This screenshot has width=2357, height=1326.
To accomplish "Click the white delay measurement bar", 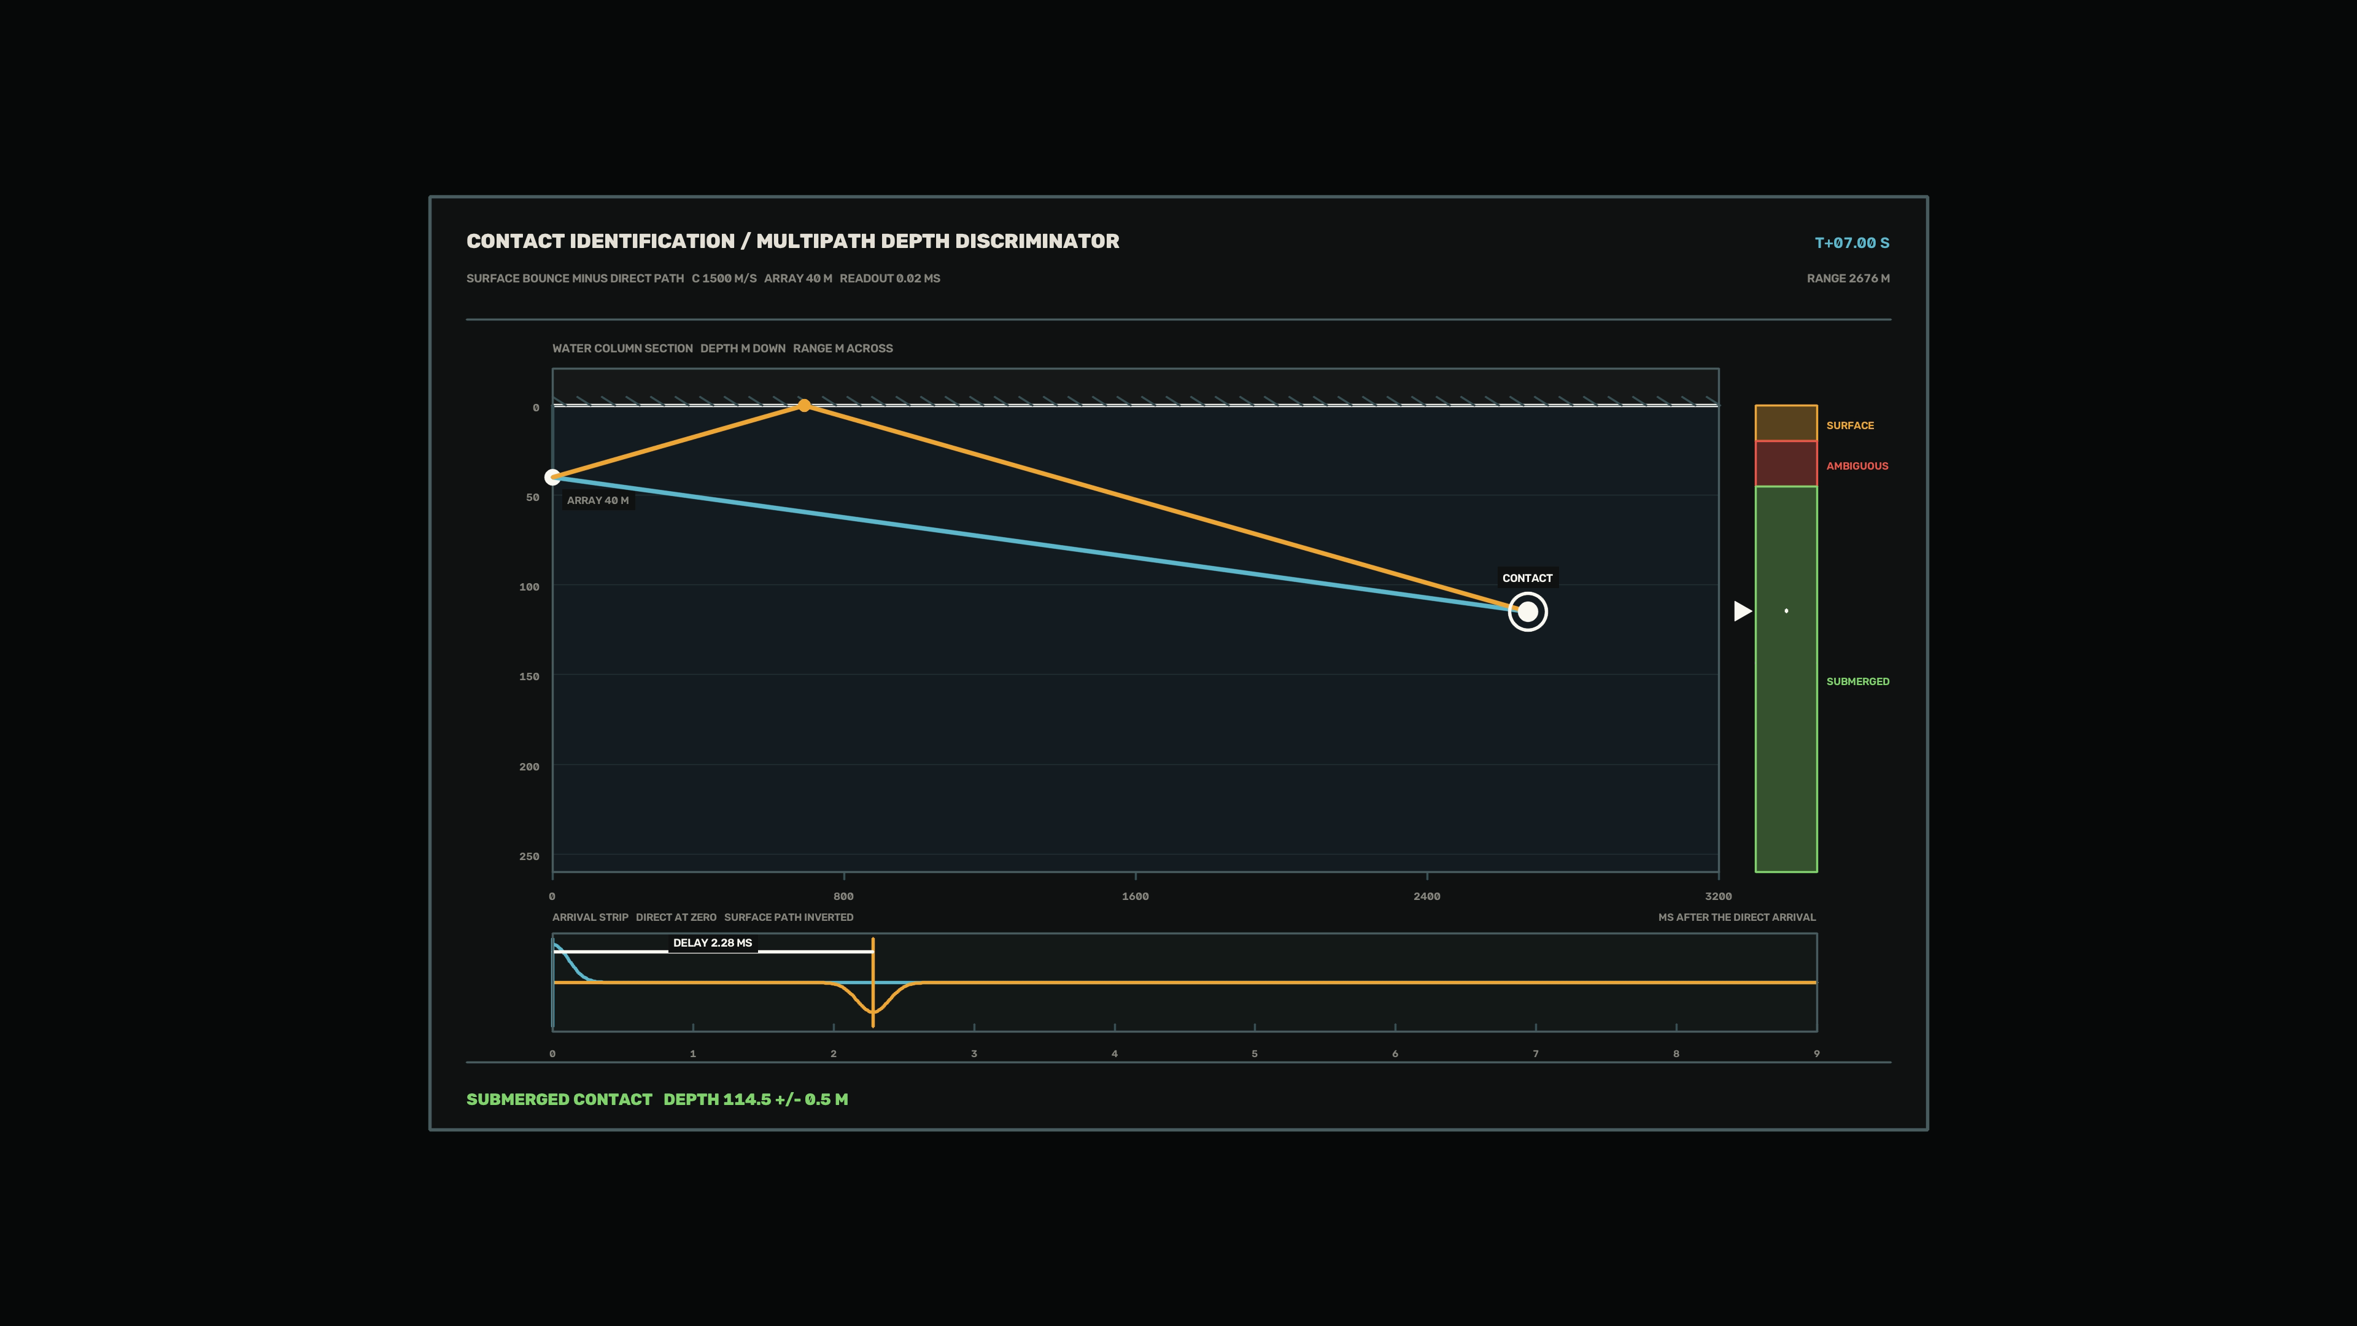I will pos(713,952).
